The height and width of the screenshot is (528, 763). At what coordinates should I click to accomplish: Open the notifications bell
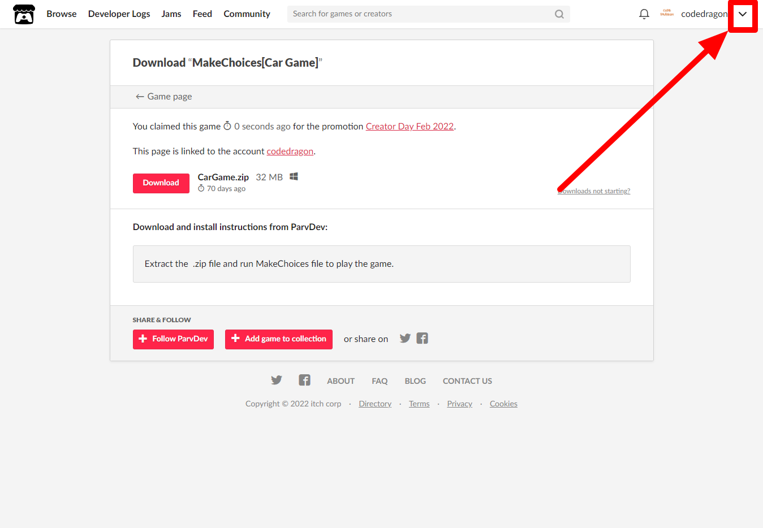644,14
